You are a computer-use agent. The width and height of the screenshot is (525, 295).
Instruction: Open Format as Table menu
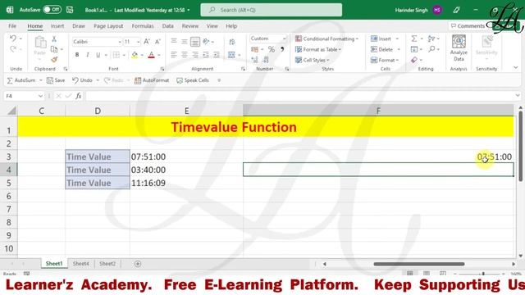(318, 49)
